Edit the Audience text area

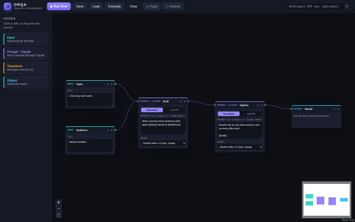pyautogui.click(x=90, y=146)
